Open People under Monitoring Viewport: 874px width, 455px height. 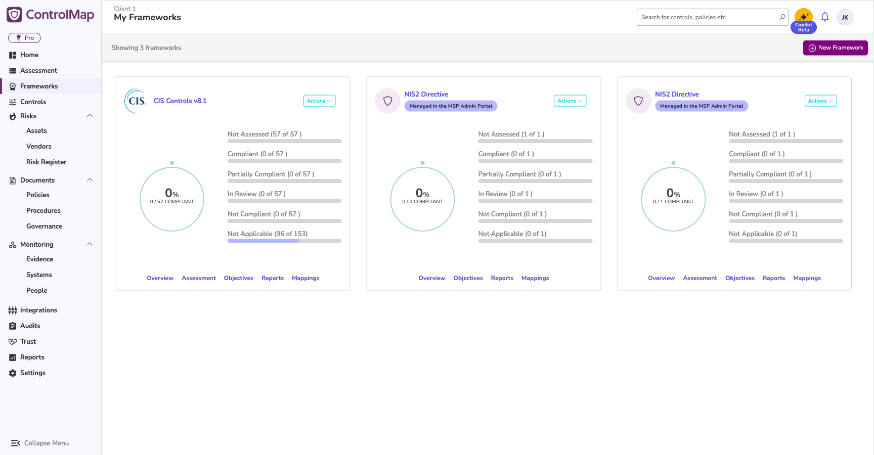(37, 291)
